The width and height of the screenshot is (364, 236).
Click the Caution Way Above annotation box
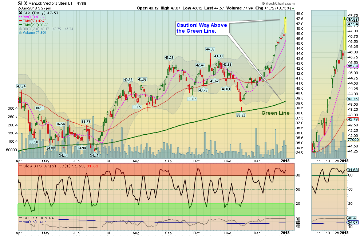point(202,28)
